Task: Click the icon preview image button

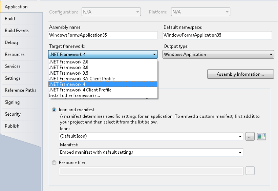Action: [x=261, y=136]
